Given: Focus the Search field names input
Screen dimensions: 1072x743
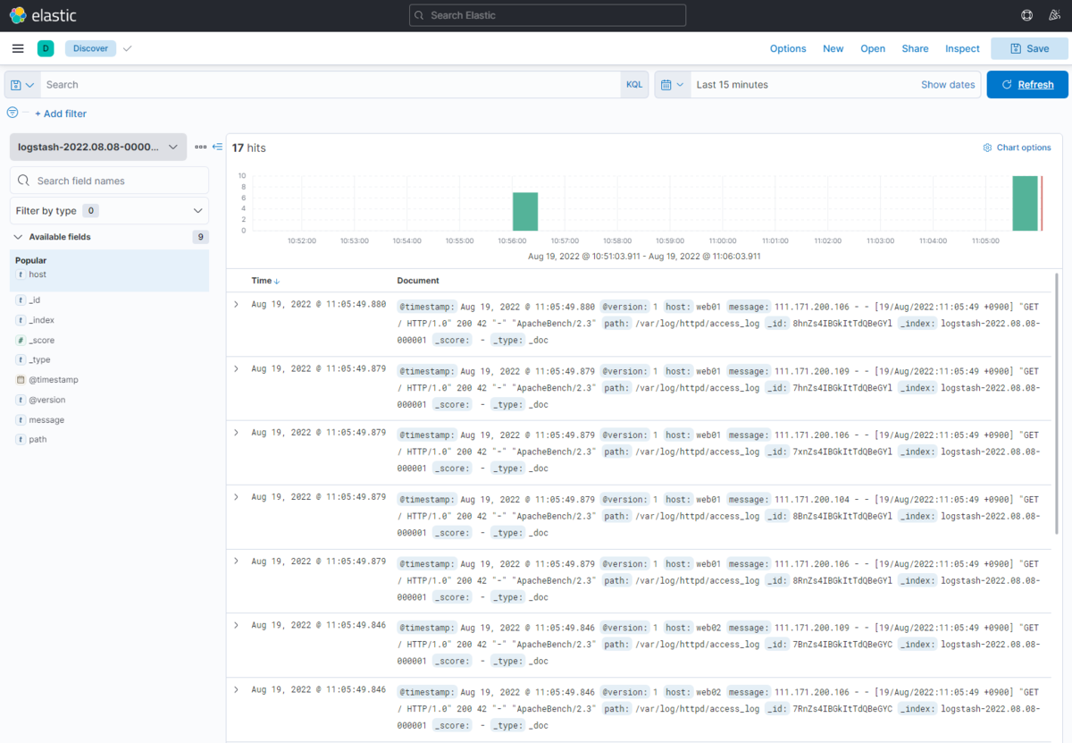Looking at the screenshot, I should tap(109, 180).
